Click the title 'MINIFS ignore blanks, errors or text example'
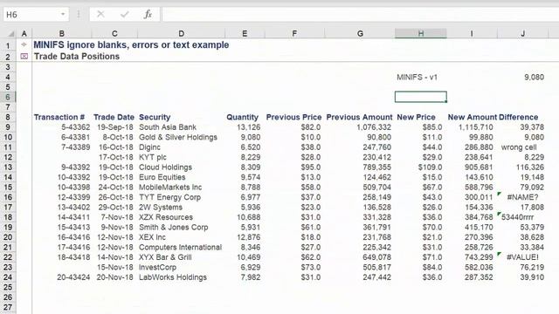Screen dimensions: 559x314 coord(131,44)
